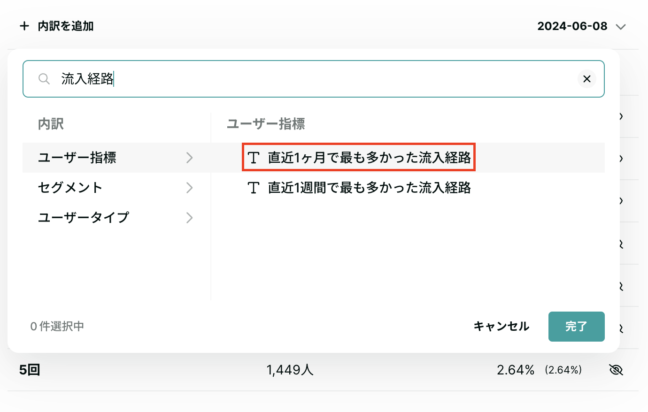Choose 直近1ヶ月で最も多かった流入経路

point(369,158)
